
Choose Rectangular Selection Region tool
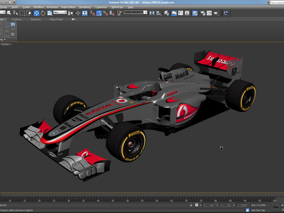[x=22, y=13]
